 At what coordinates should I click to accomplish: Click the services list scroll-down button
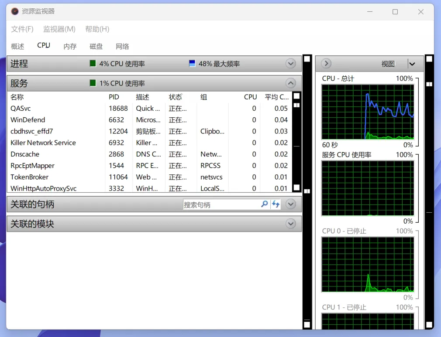pos(296,187)
